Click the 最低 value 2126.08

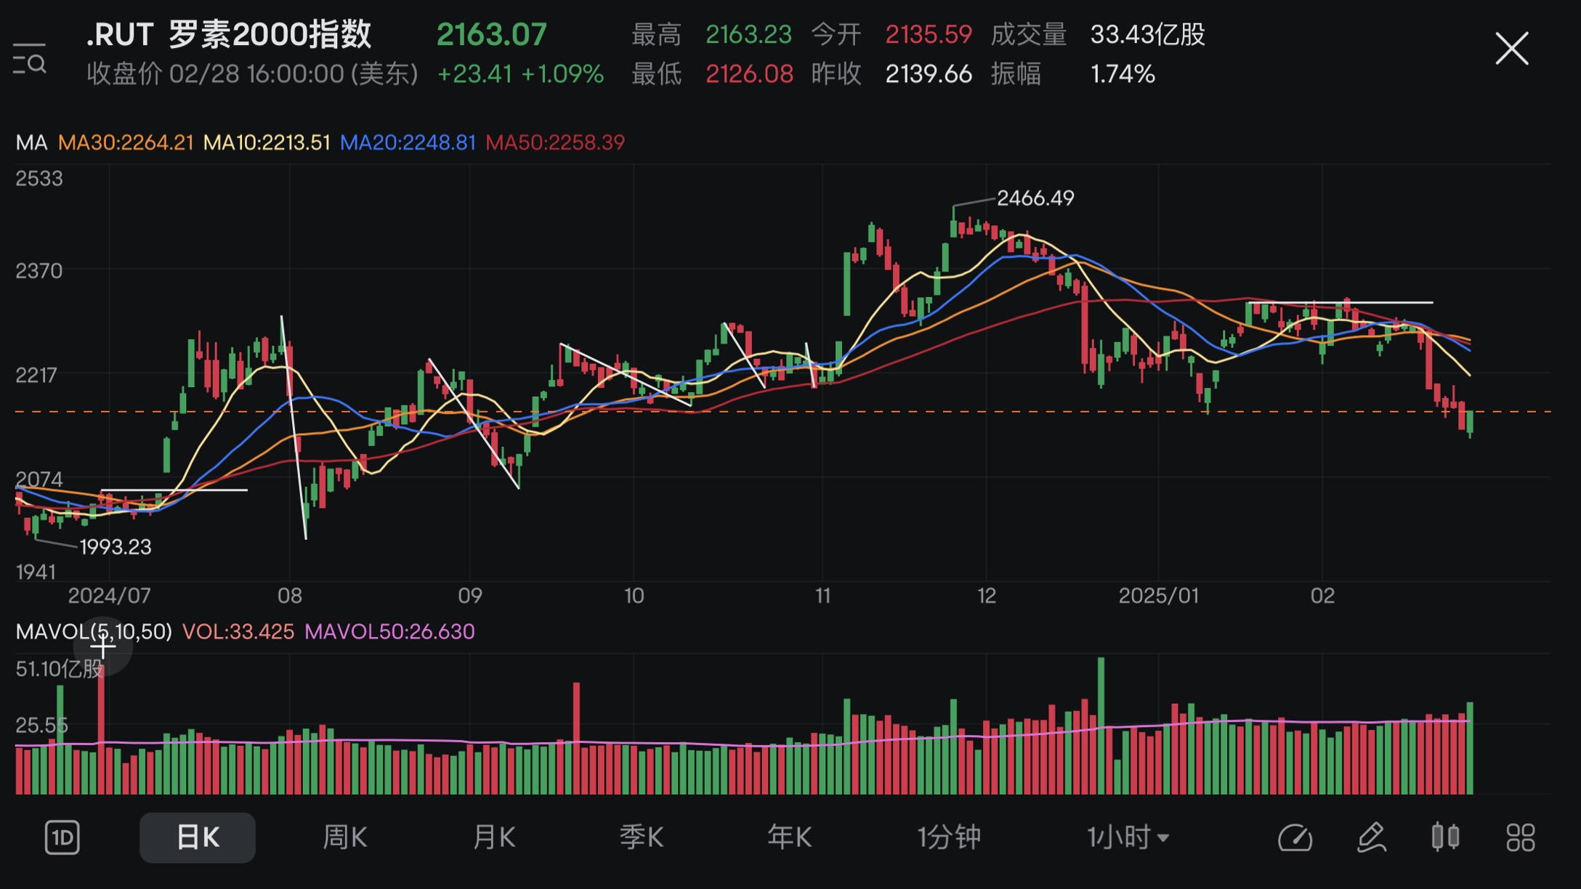[x=749, y=73]
